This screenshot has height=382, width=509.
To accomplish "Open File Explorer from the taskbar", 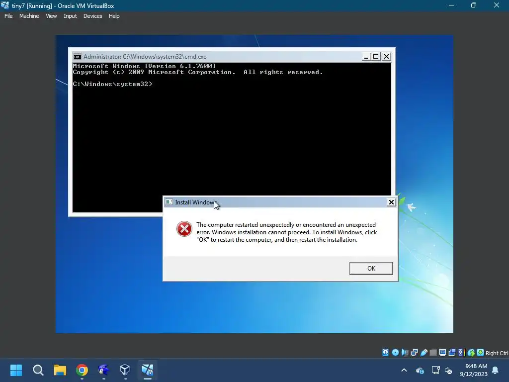I will (60, 370).
